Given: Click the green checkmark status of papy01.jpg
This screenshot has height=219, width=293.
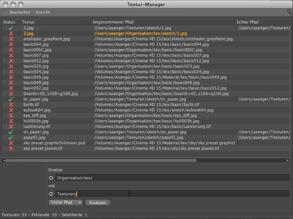Looking at the screenshot, I should pyautogui.click(x=11, y=138).
